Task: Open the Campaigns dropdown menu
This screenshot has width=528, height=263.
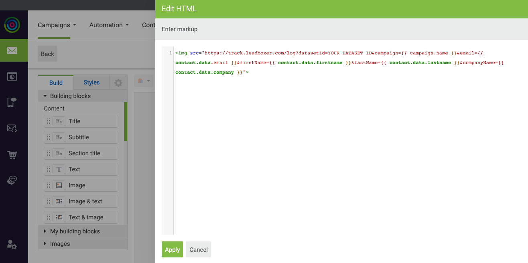Action: click(57, 25)
